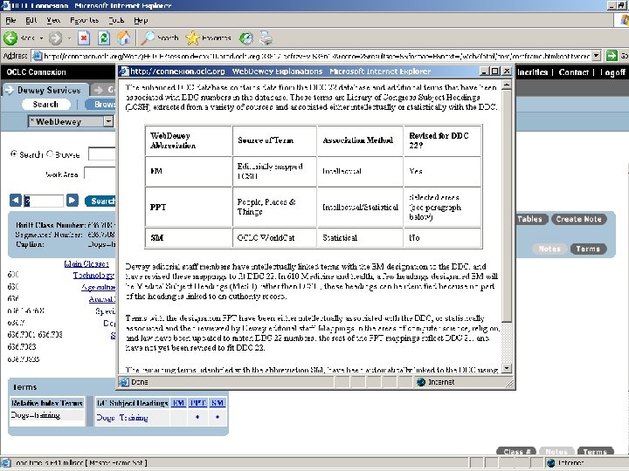Open the Favorites star in toolbar

(x=208, y=38)
